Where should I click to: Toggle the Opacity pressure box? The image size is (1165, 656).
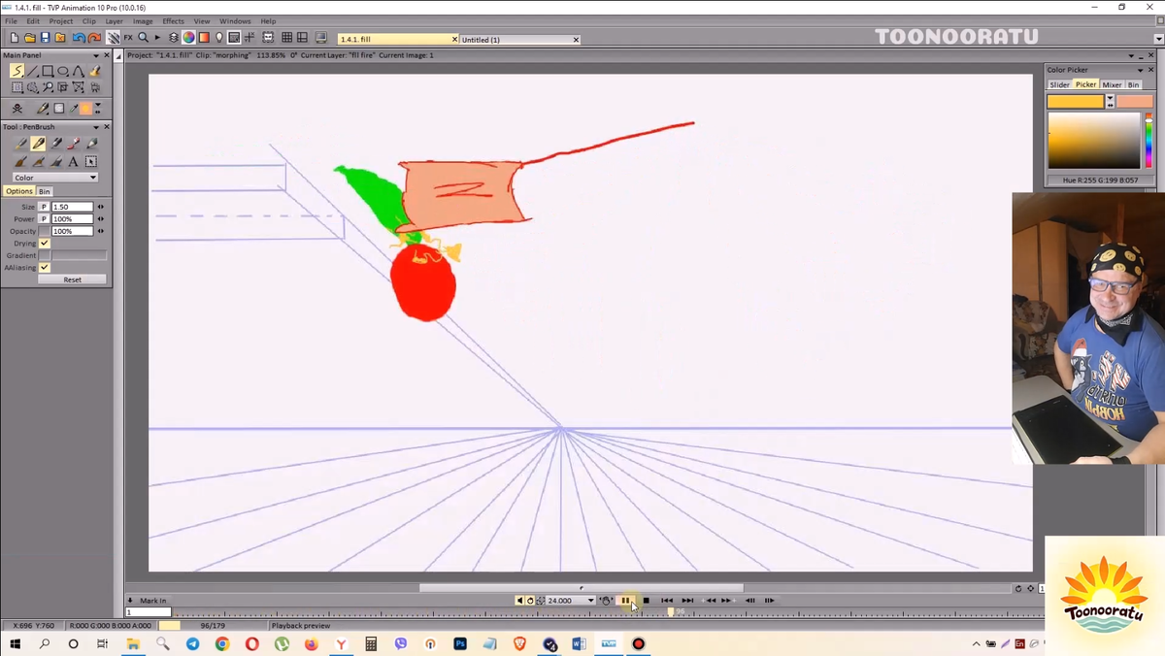pos(45,231)
